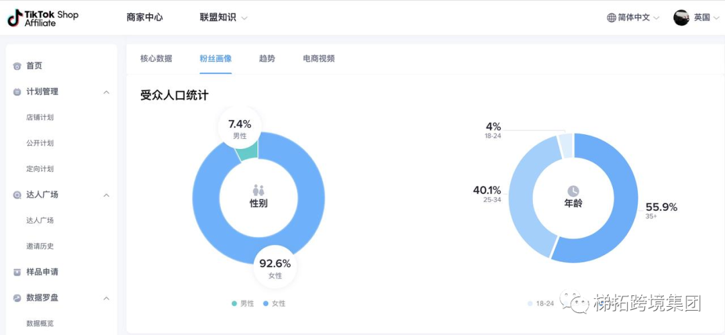Viewport: 725px width, 335px height.
Task: Toggle the 女性 legend item
Action: [274, 303]
